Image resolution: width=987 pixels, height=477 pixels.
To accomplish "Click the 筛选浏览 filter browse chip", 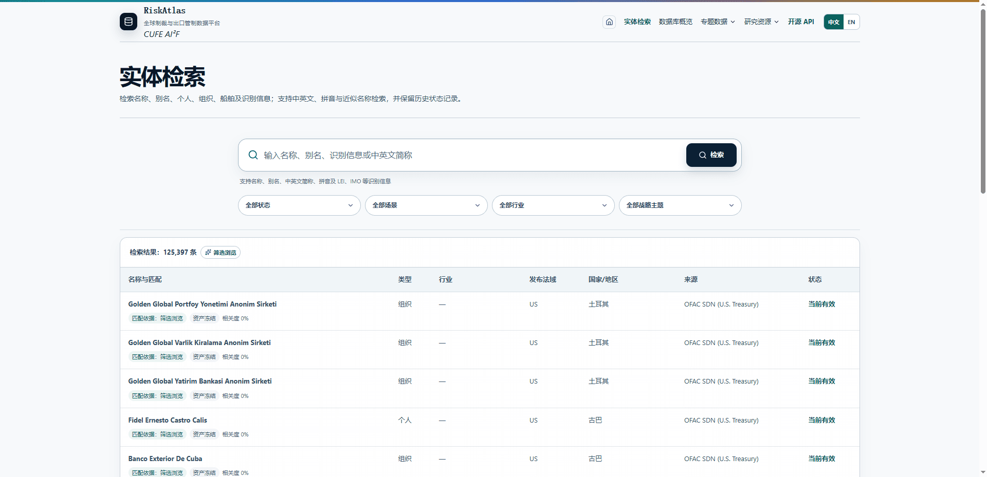I will (x=221, y=253).
